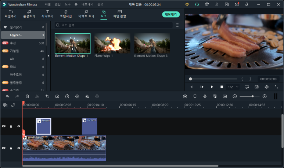Open the speed gauge tool
284x168 pixels.
[x=57, y=96]
